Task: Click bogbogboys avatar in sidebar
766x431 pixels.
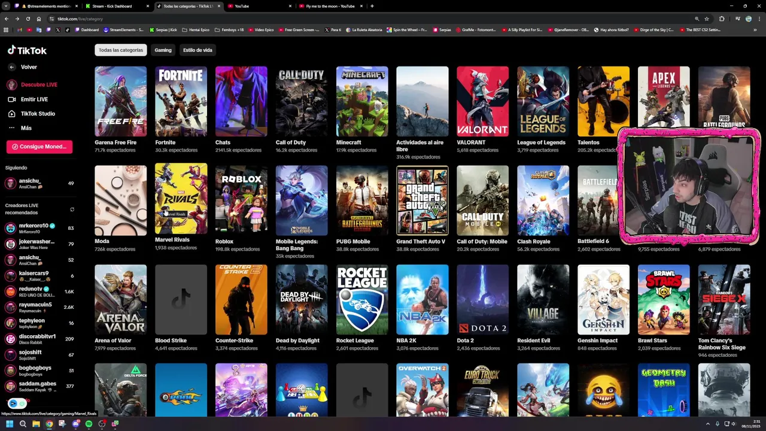Action: (x=10, y=371)
